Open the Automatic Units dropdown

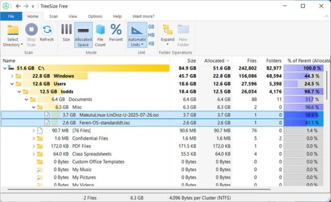click(137, 35)
